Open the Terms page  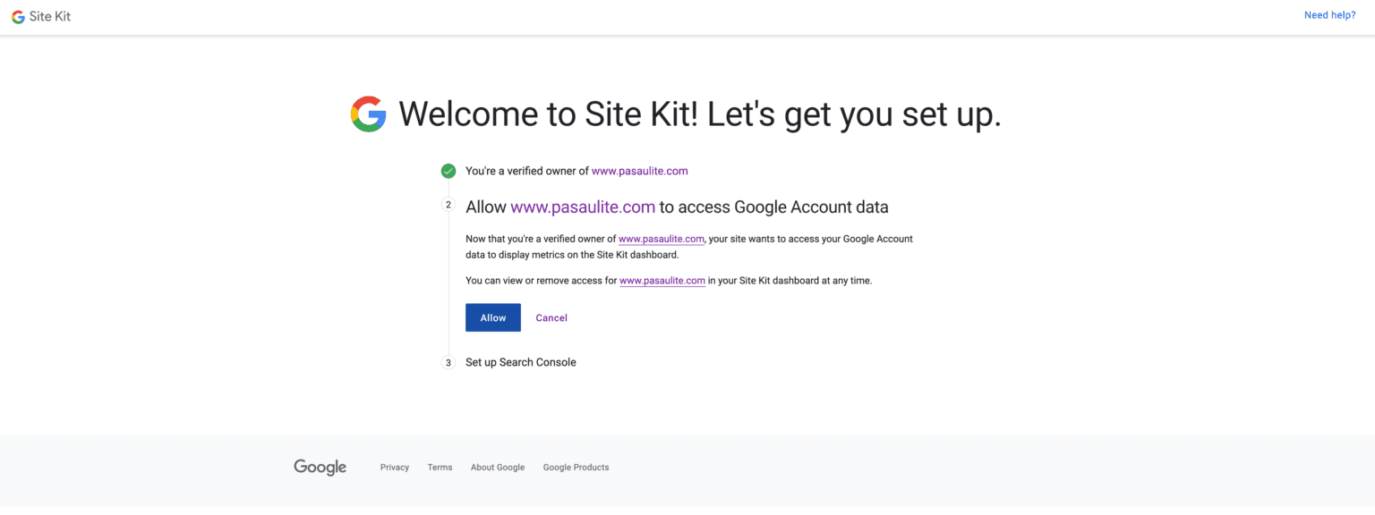pos(440,466)
